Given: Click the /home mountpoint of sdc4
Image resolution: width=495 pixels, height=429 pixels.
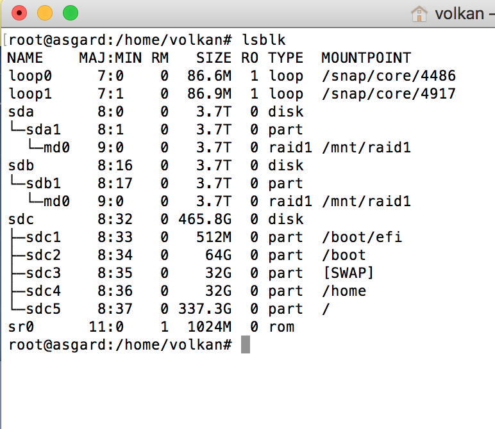Looking at the screenshot, I should 344,291.
